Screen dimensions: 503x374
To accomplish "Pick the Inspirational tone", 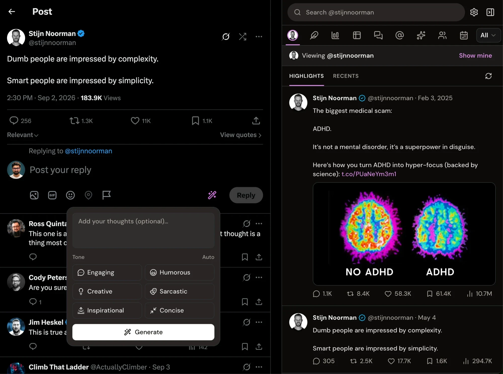I will click(107, 310).
